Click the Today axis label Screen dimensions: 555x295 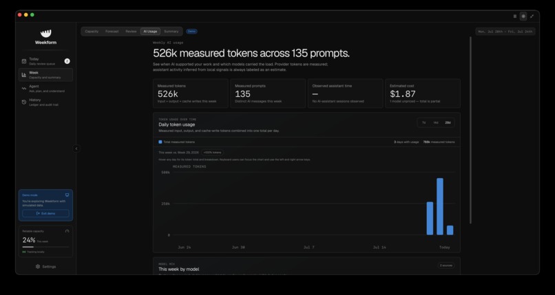coord(444,248)
